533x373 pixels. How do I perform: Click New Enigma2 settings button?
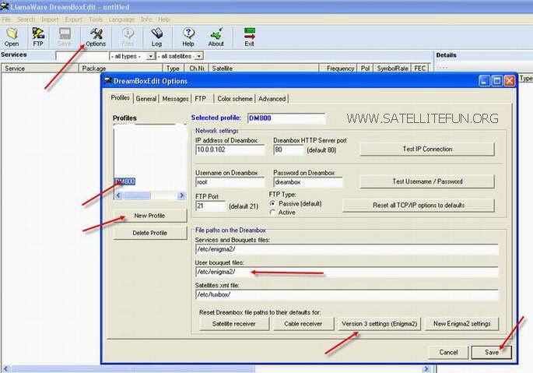[461, 324]
